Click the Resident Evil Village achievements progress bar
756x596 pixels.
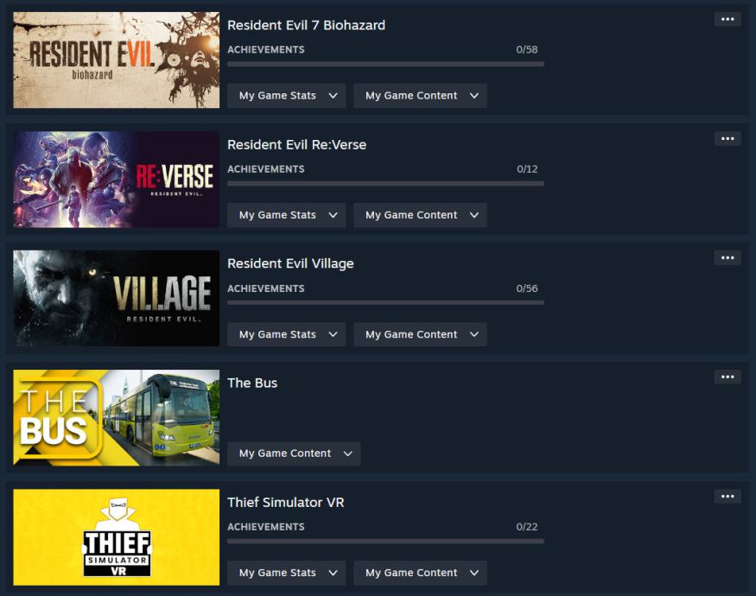(x=385, y=303)
